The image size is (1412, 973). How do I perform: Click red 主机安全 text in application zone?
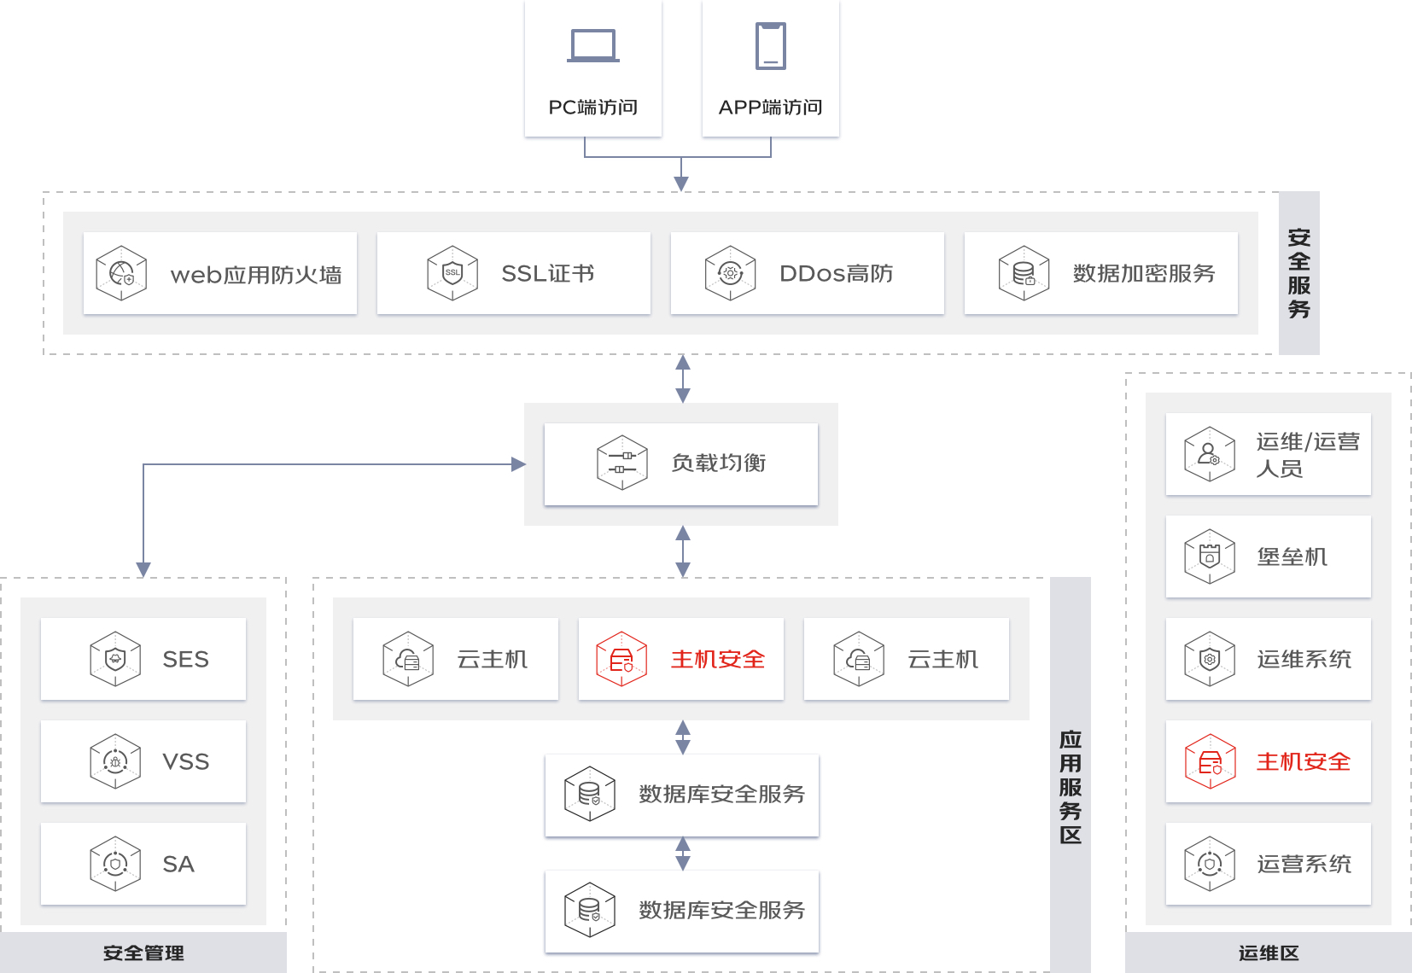[x=718, y=660]
